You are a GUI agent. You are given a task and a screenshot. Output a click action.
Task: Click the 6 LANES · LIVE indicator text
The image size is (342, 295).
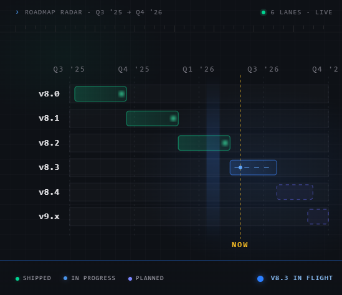(x=302, y=12)
